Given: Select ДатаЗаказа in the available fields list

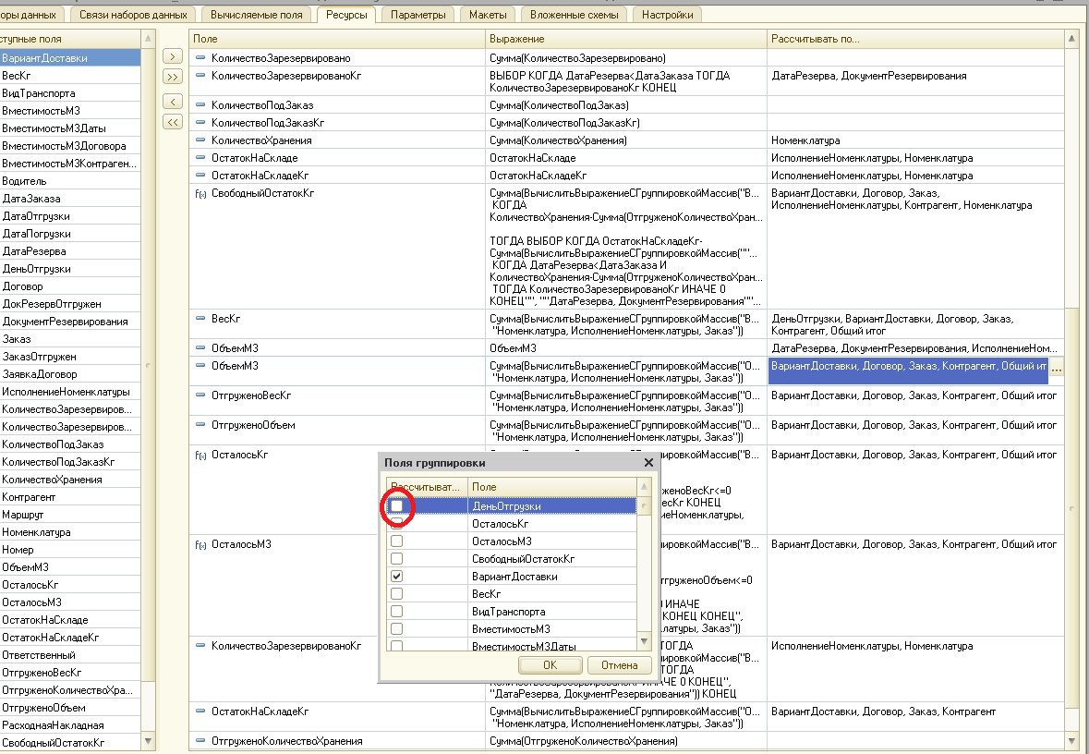Looking at the screenshot, I should [x=70, y=199].
